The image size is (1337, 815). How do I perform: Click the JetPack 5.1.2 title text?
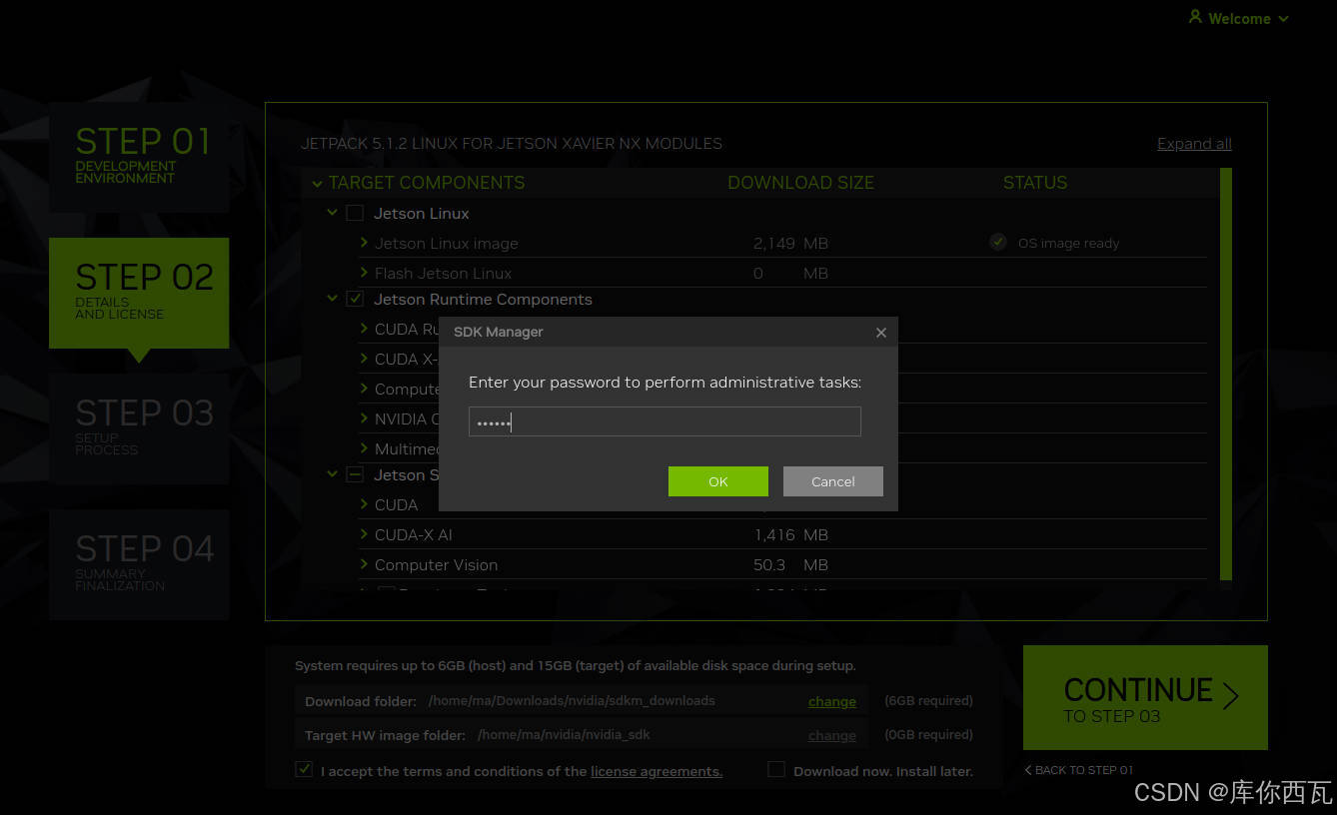pyautogui.click(x=512, y=144)
